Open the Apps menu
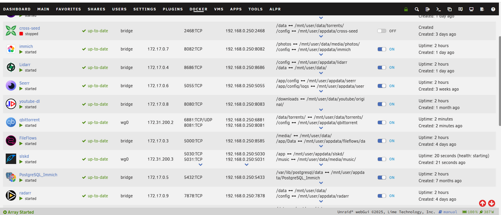Image resolution: width=501 pixels, height=215 pixels. click(x=236, y=9)
